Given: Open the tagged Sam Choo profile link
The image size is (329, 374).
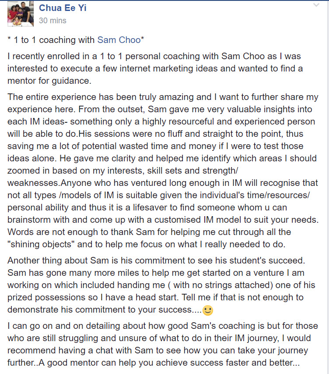Looking at the screenshot, I should point(119,40).
